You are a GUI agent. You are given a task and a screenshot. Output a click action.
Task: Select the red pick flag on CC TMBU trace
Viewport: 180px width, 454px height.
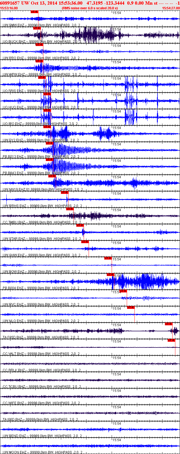[x=70, y=209]
